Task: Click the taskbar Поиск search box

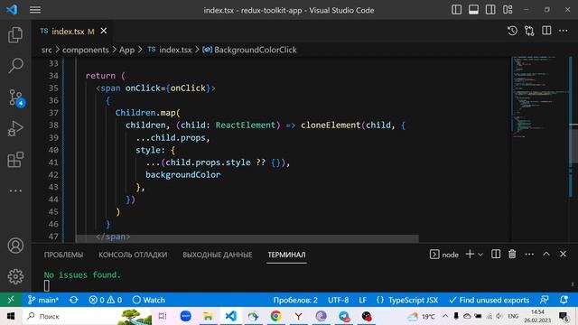Action: pos(87,316)
